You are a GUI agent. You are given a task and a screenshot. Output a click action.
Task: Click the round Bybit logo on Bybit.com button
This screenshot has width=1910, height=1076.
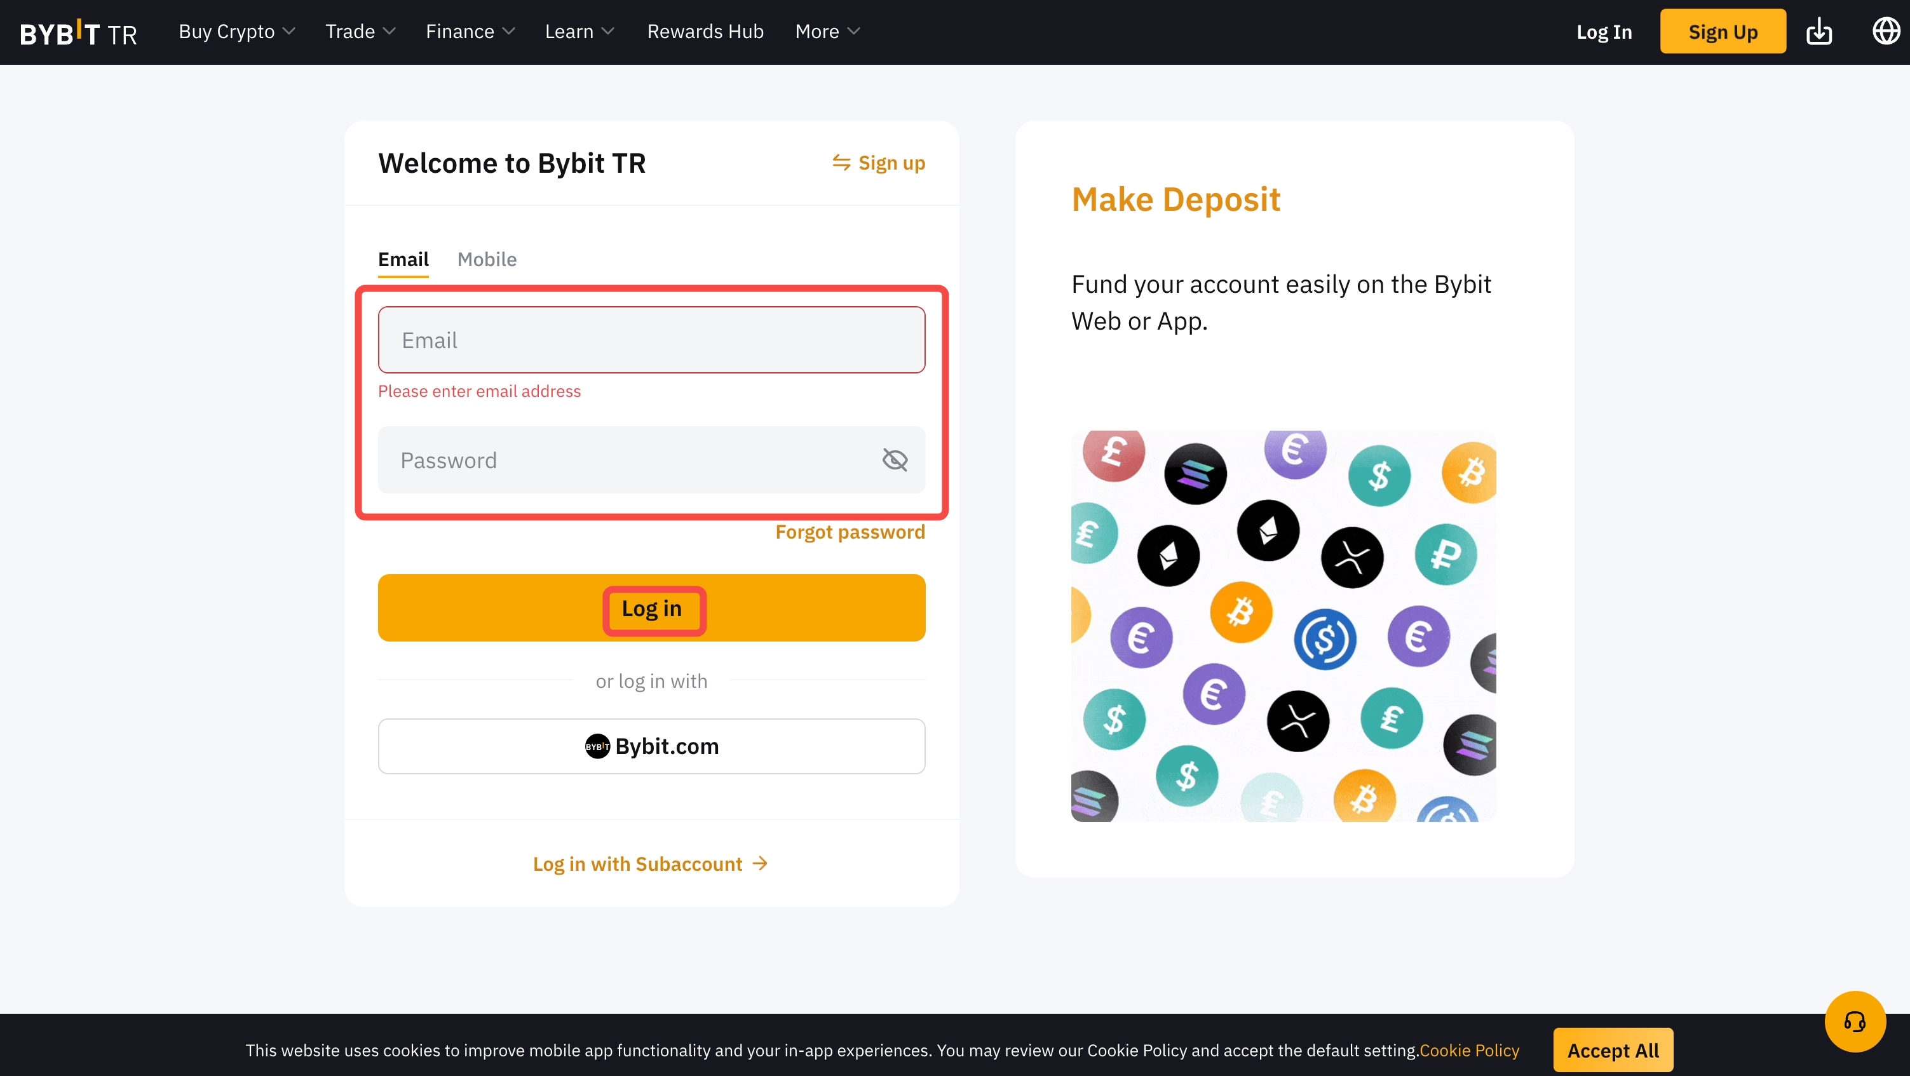tap(597, 746)
